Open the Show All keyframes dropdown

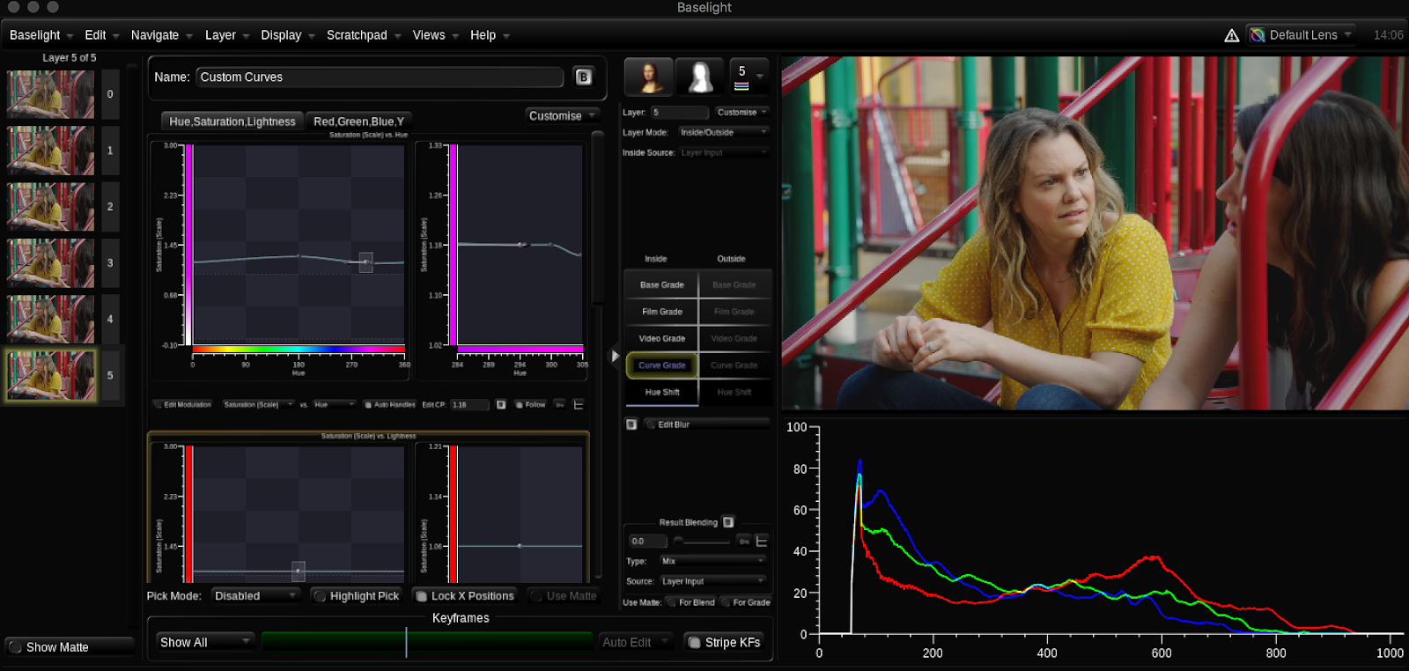click(206, 643)
